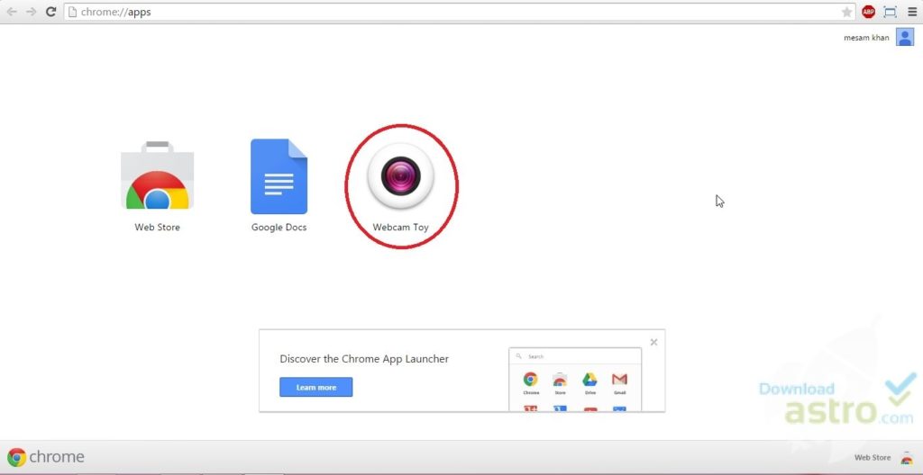Dismiss the App Launcher promo banner
The height and width of the screenshot is (475, 923).
coord(653,342)
